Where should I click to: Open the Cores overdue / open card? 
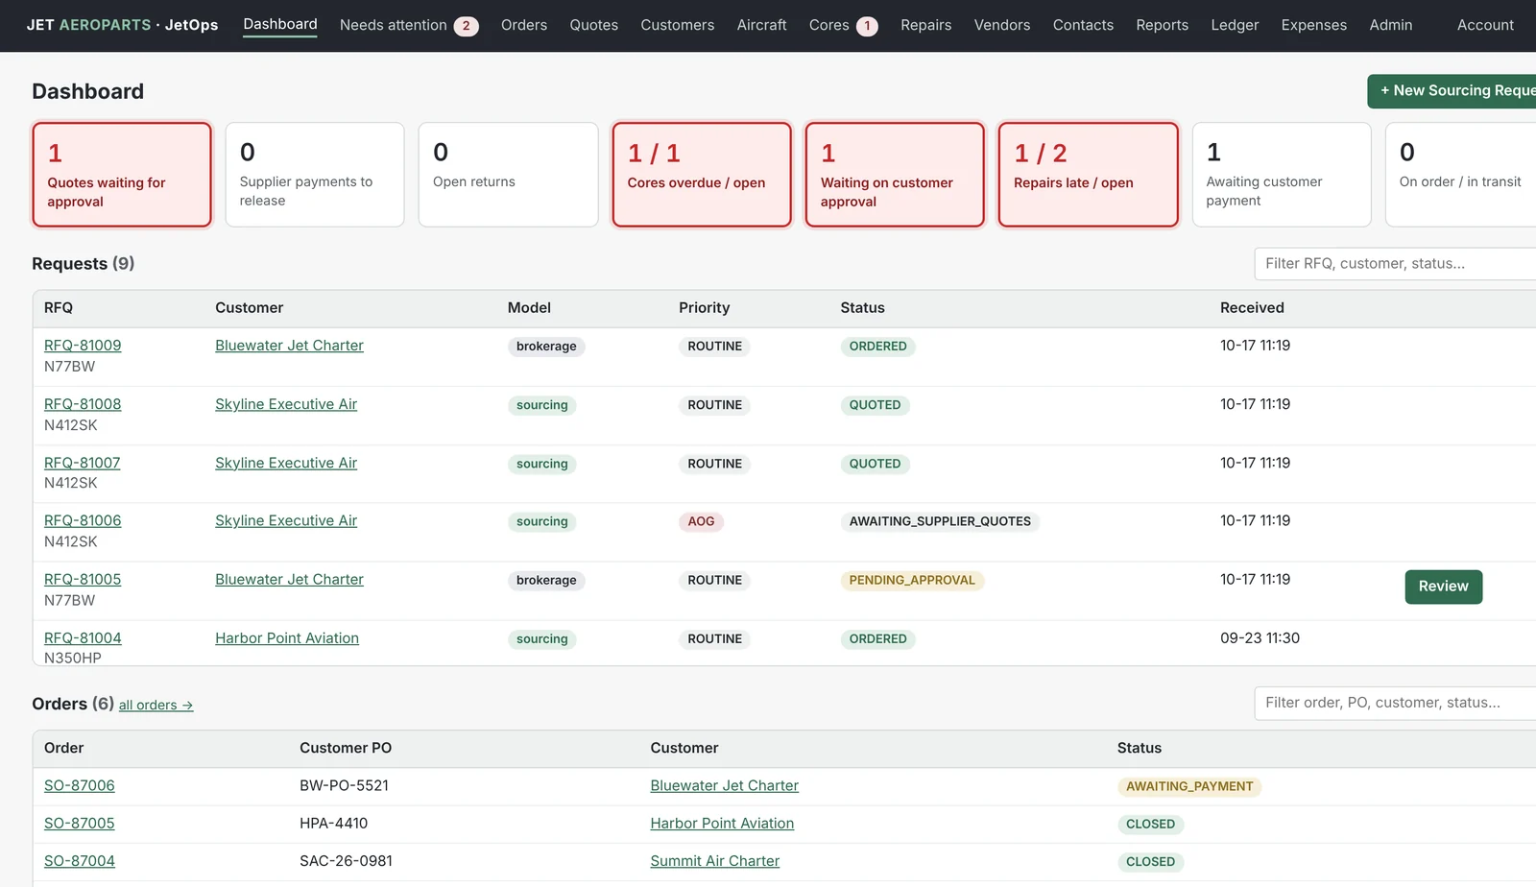(702, 175)
